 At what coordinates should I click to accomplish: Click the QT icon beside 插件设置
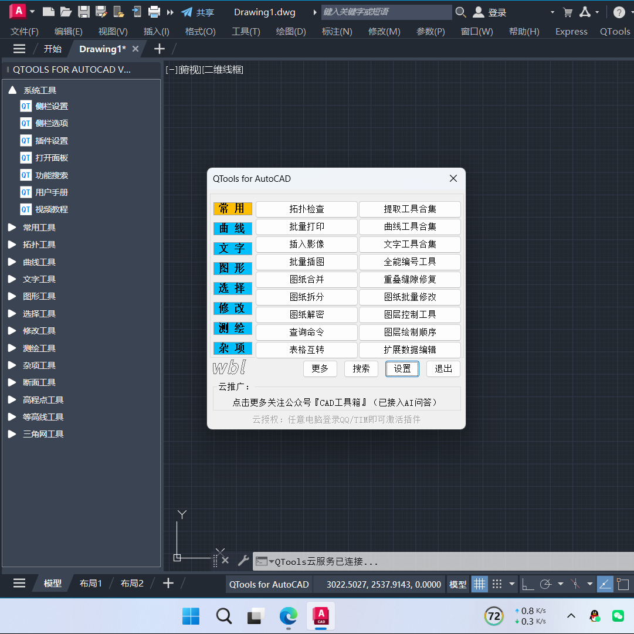(x=26, y=141)
